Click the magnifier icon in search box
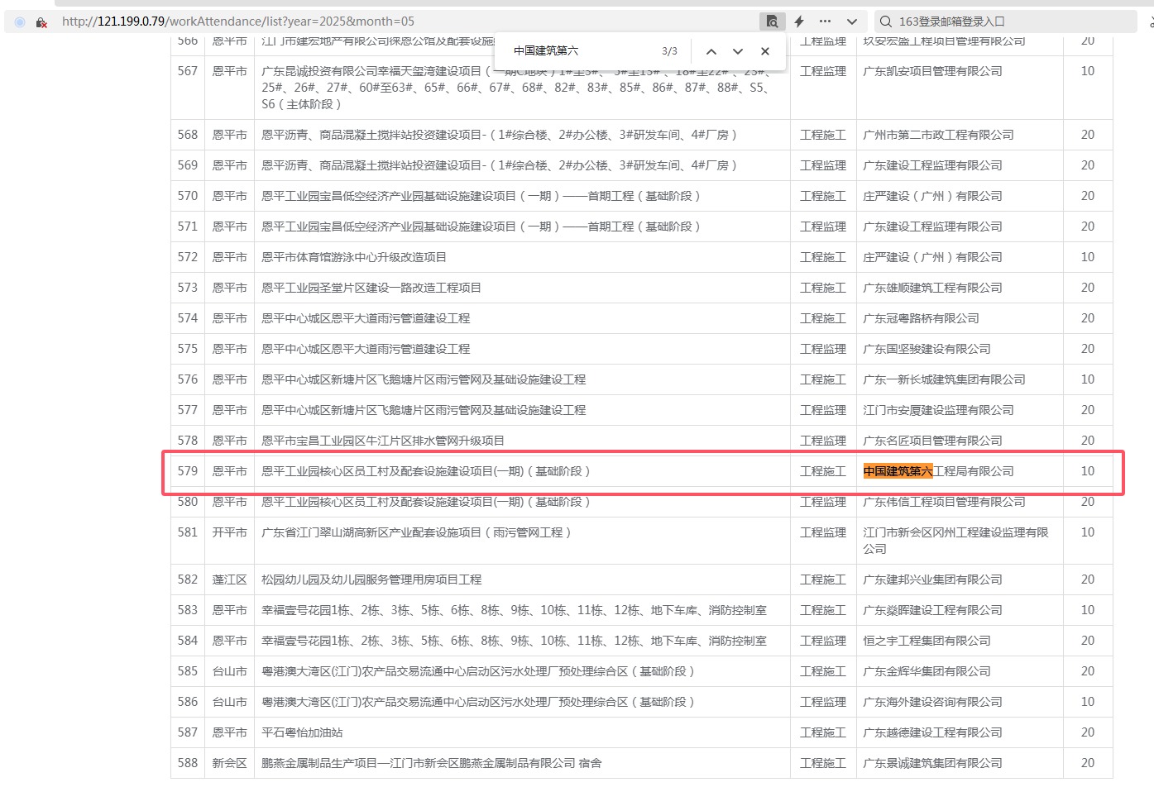This screenshot has width=1154, height=806. click(x=886, y=21)
